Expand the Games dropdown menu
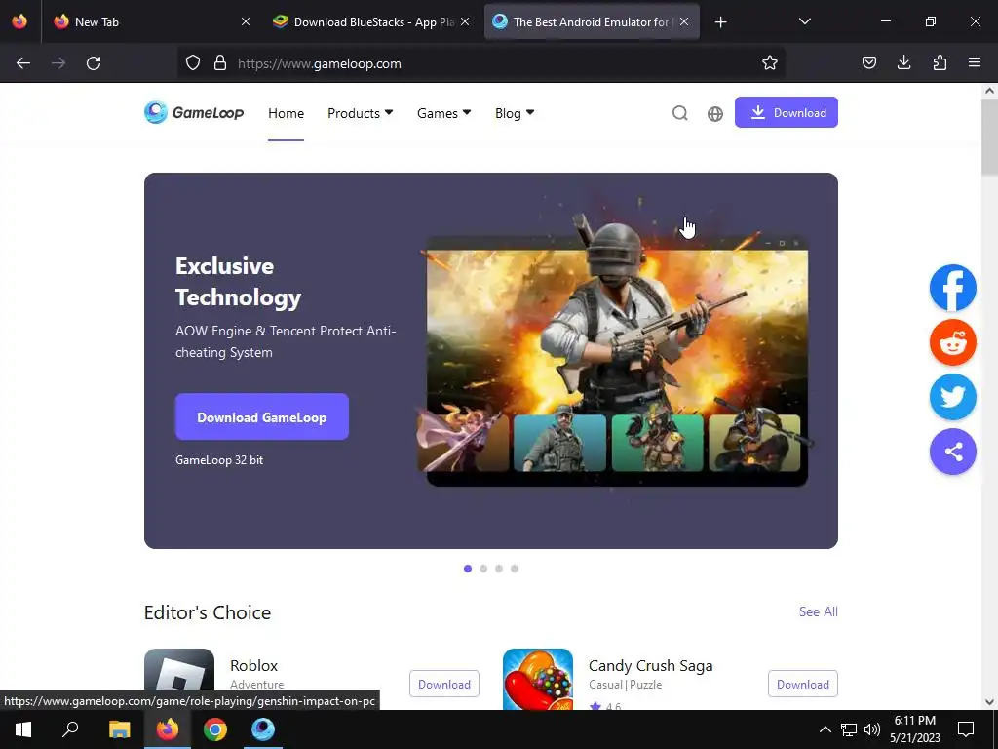998x749 pixels. coord(443,113)
